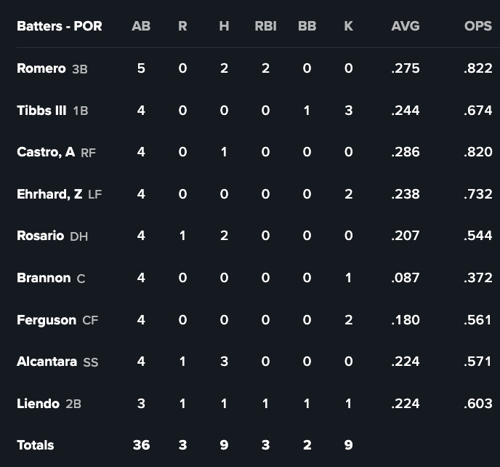Open Ferguson's player profile
This screenshot has width=500, height=467.
click(47, 319)
